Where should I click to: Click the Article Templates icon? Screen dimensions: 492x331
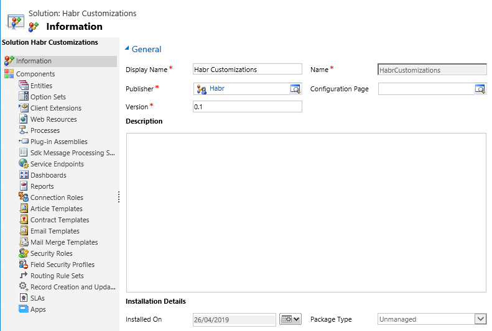click(24, 208)
